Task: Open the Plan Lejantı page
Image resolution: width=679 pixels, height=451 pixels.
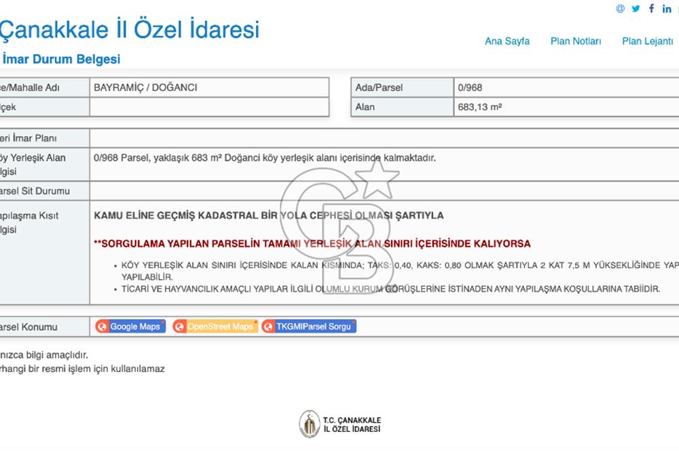Action: (647, 41)
